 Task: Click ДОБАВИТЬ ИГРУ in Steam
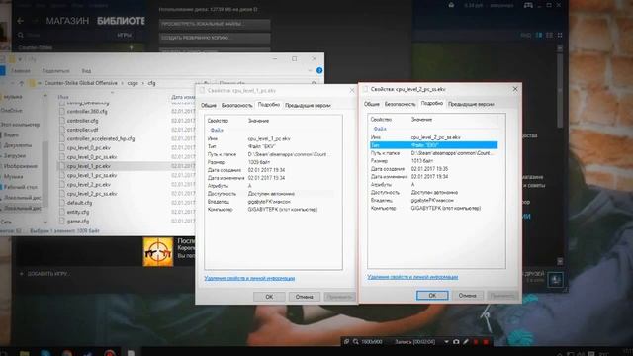(47, 274)
